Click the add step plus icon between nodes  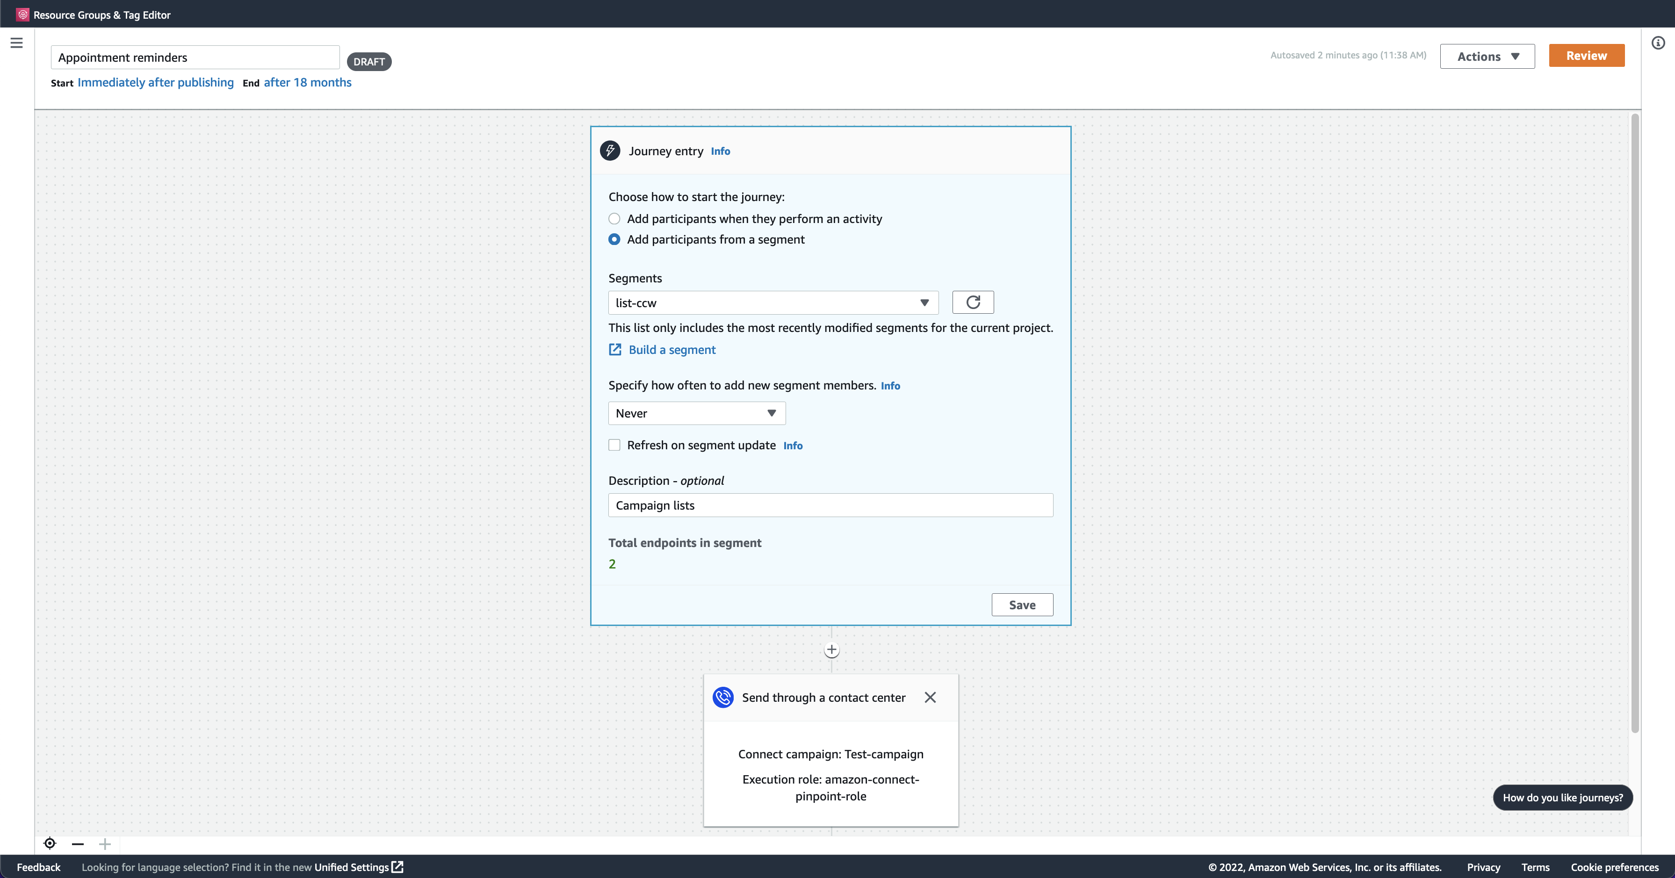pos(831,650)
